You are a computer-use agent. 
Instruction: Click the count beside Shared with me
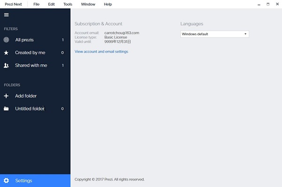pos(63,65)
